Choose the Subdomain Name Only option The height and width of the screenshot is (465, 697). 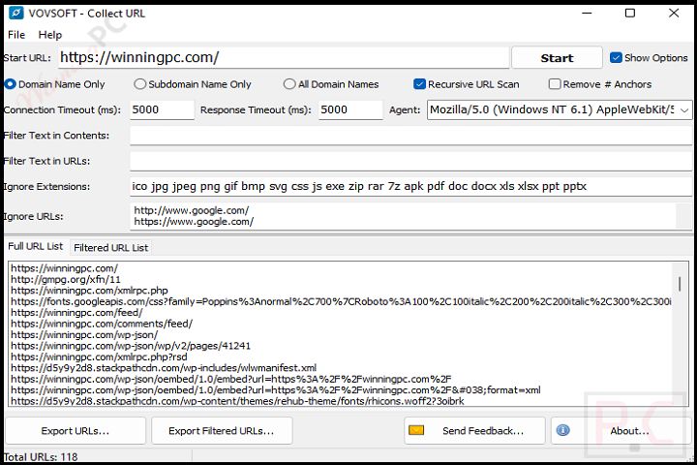(x=140, y=84)
